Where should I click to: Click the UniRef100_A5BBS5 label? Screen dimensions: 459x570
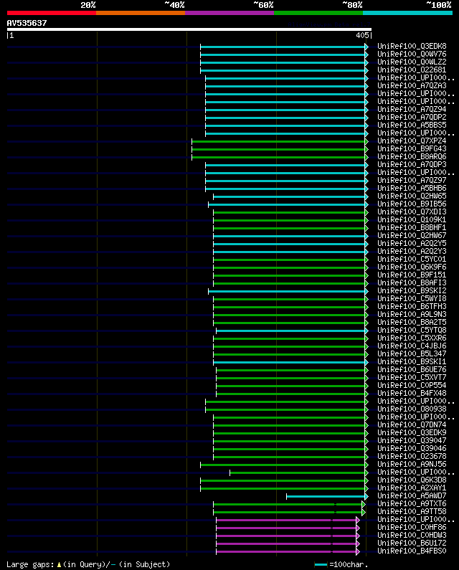tap(412, 125)
